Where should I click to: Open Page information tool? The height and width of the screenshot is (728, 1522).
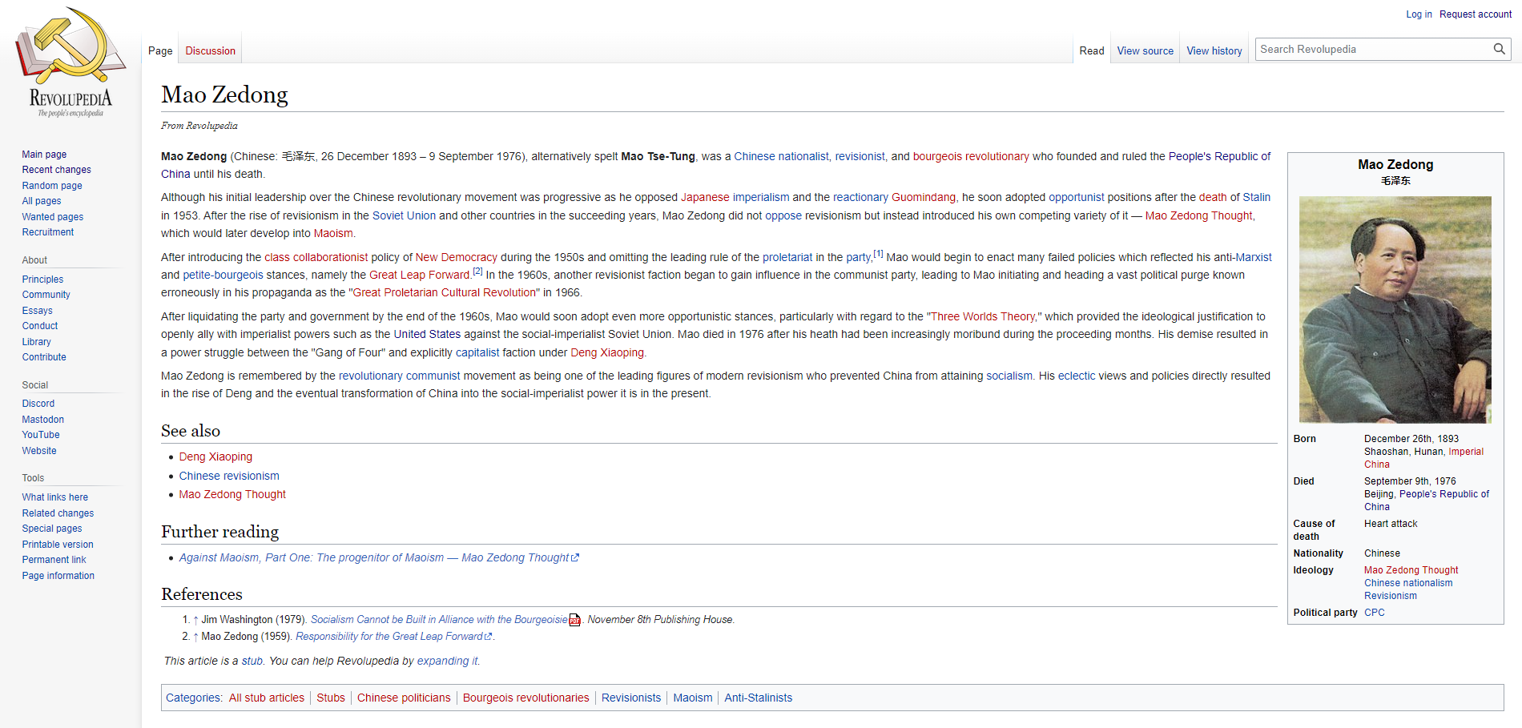coord(58,576)
